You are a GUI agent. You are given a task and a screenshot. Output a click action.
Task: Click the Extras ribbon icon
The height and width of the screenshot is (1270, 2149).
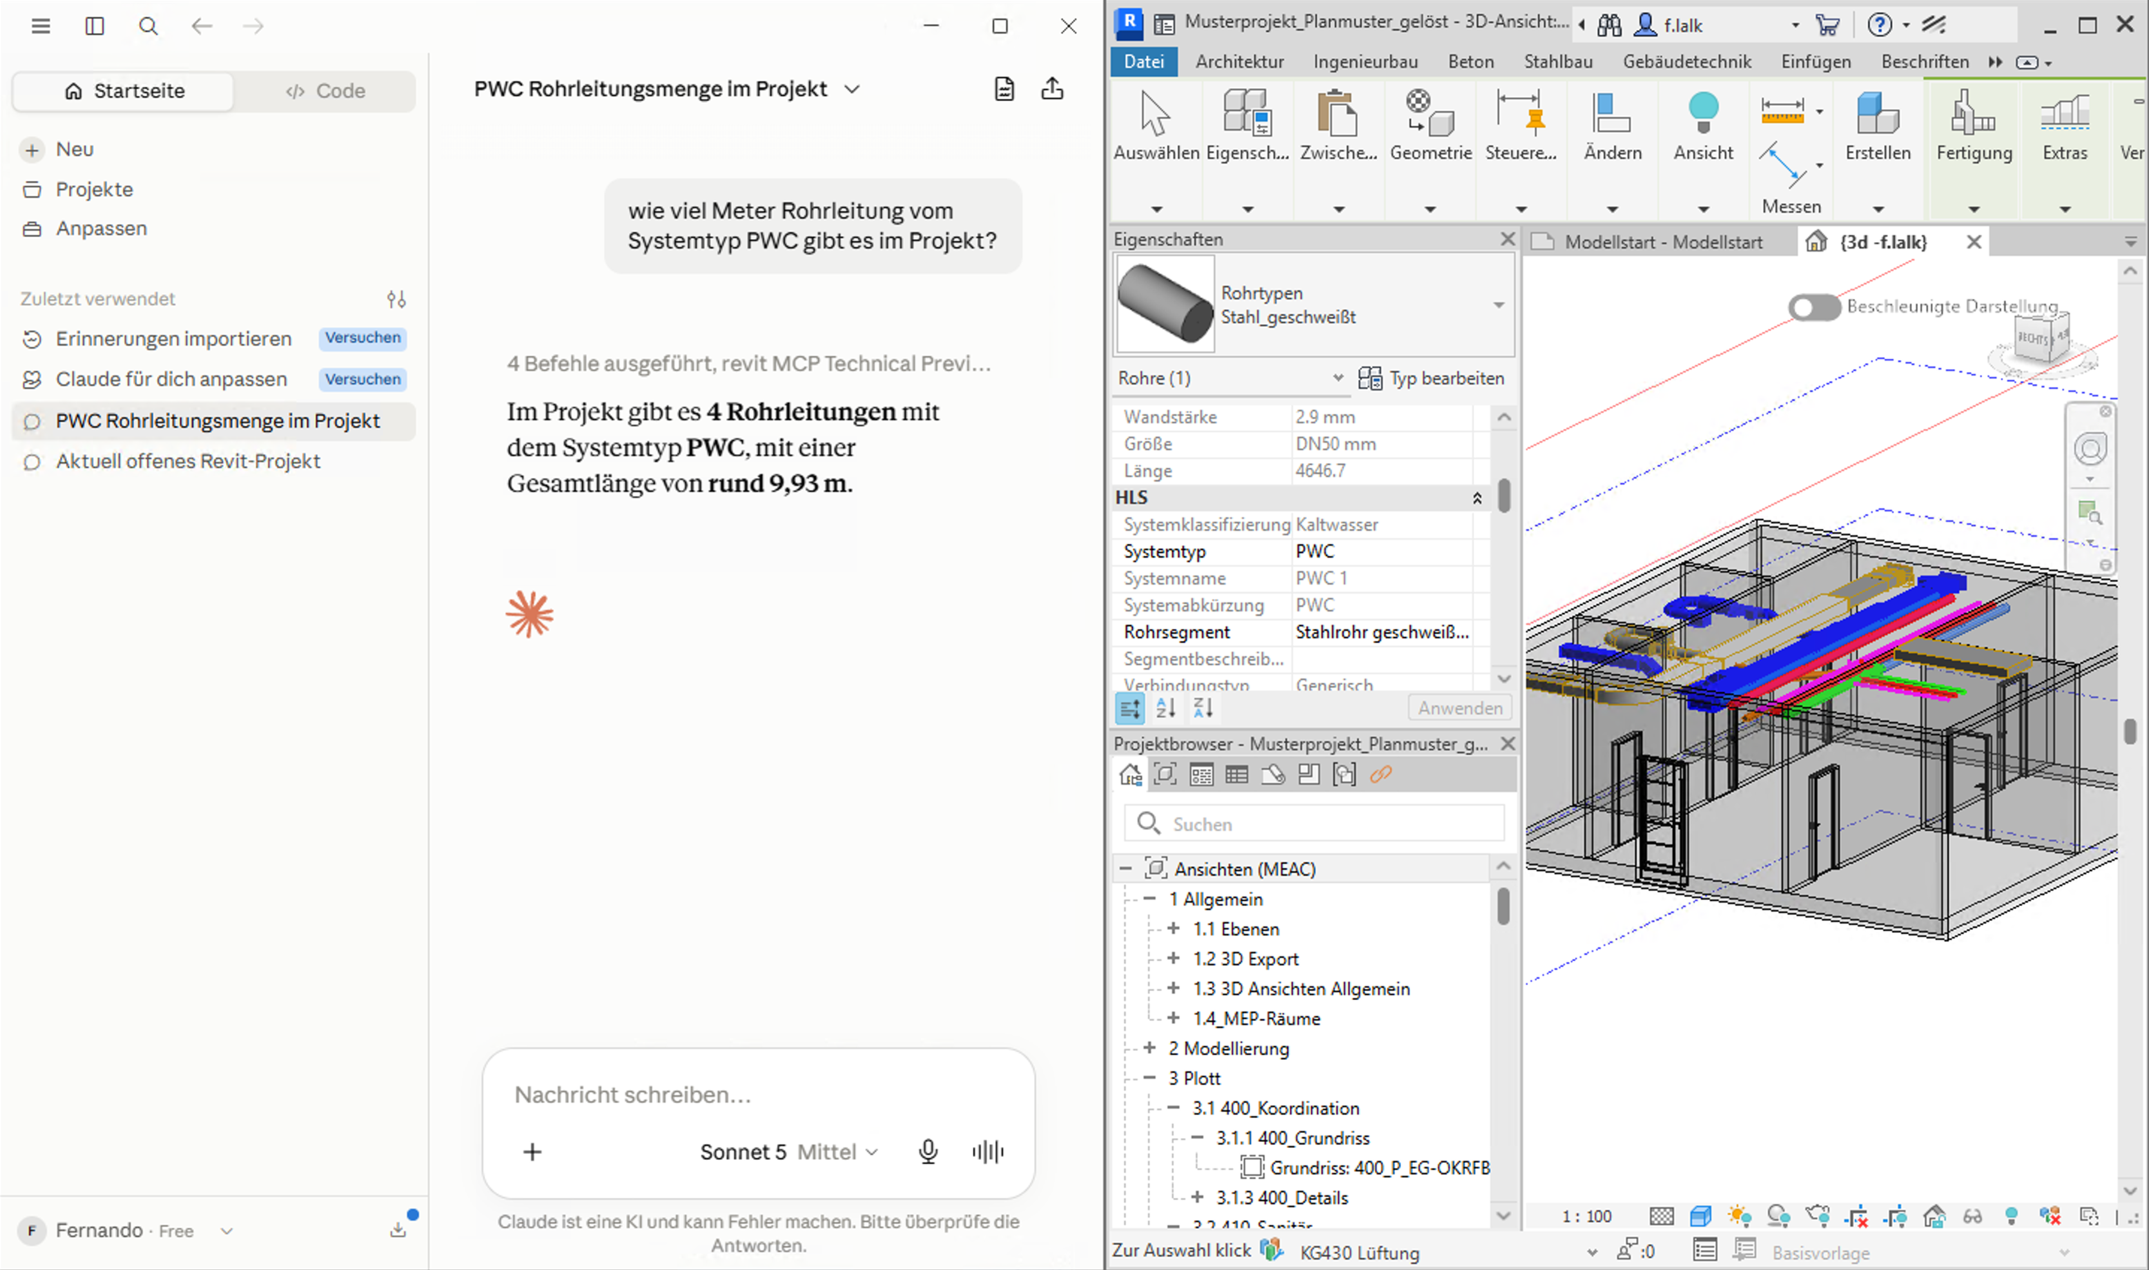pos(2064,112)
